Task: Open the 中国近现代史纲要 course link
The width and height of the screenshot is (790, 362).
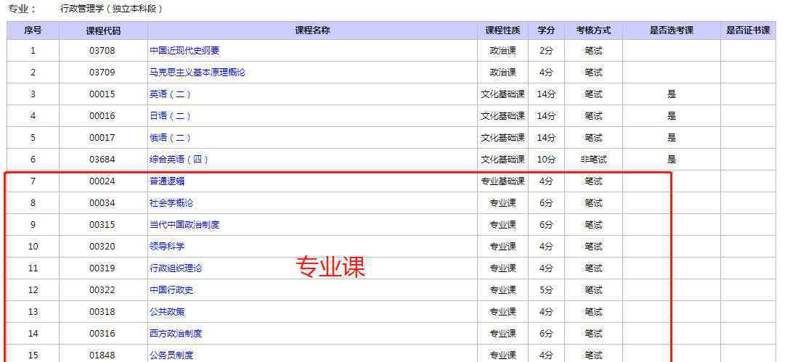Action: pyautogui.click(x=184, y=51)
